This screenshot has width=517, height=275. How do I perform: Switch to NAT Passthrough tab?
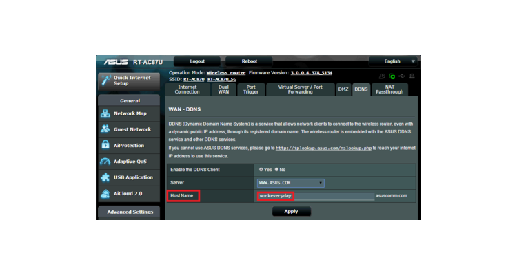coord(389,89)
